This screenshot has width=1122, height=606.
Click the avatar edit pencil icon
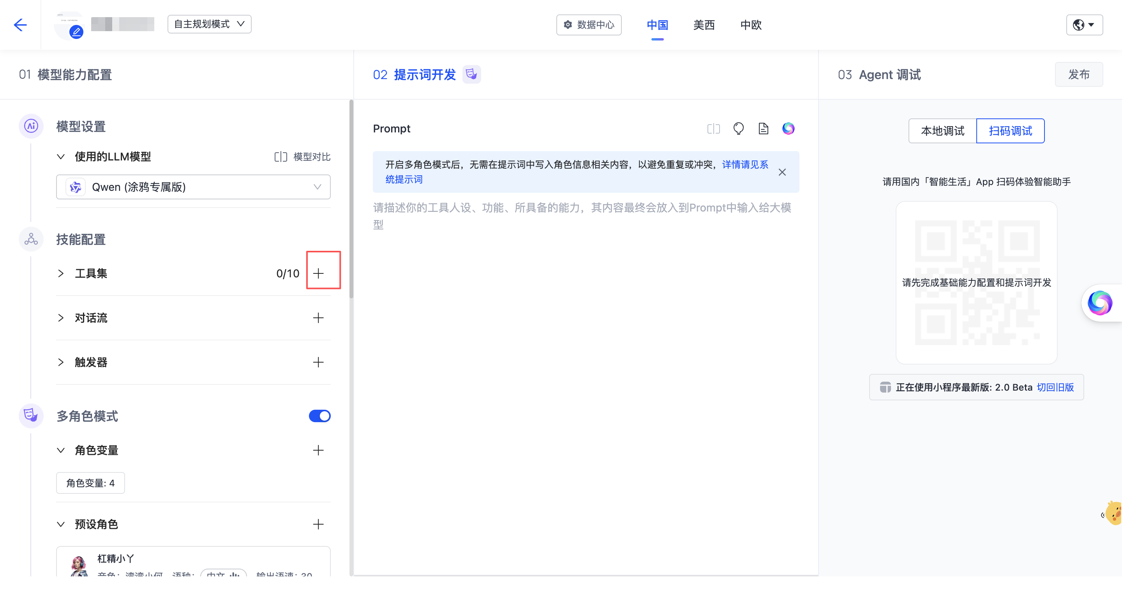pyautogui.click(x=76, y=32)
